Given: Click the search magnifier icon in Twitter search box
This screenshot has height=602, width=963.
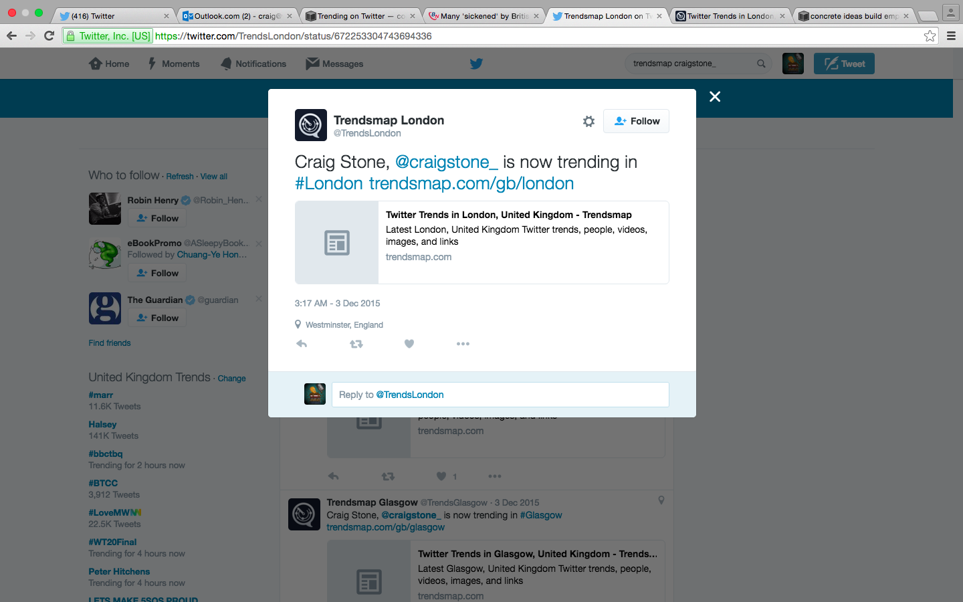Looking at the screenshot, I should 761,64.
